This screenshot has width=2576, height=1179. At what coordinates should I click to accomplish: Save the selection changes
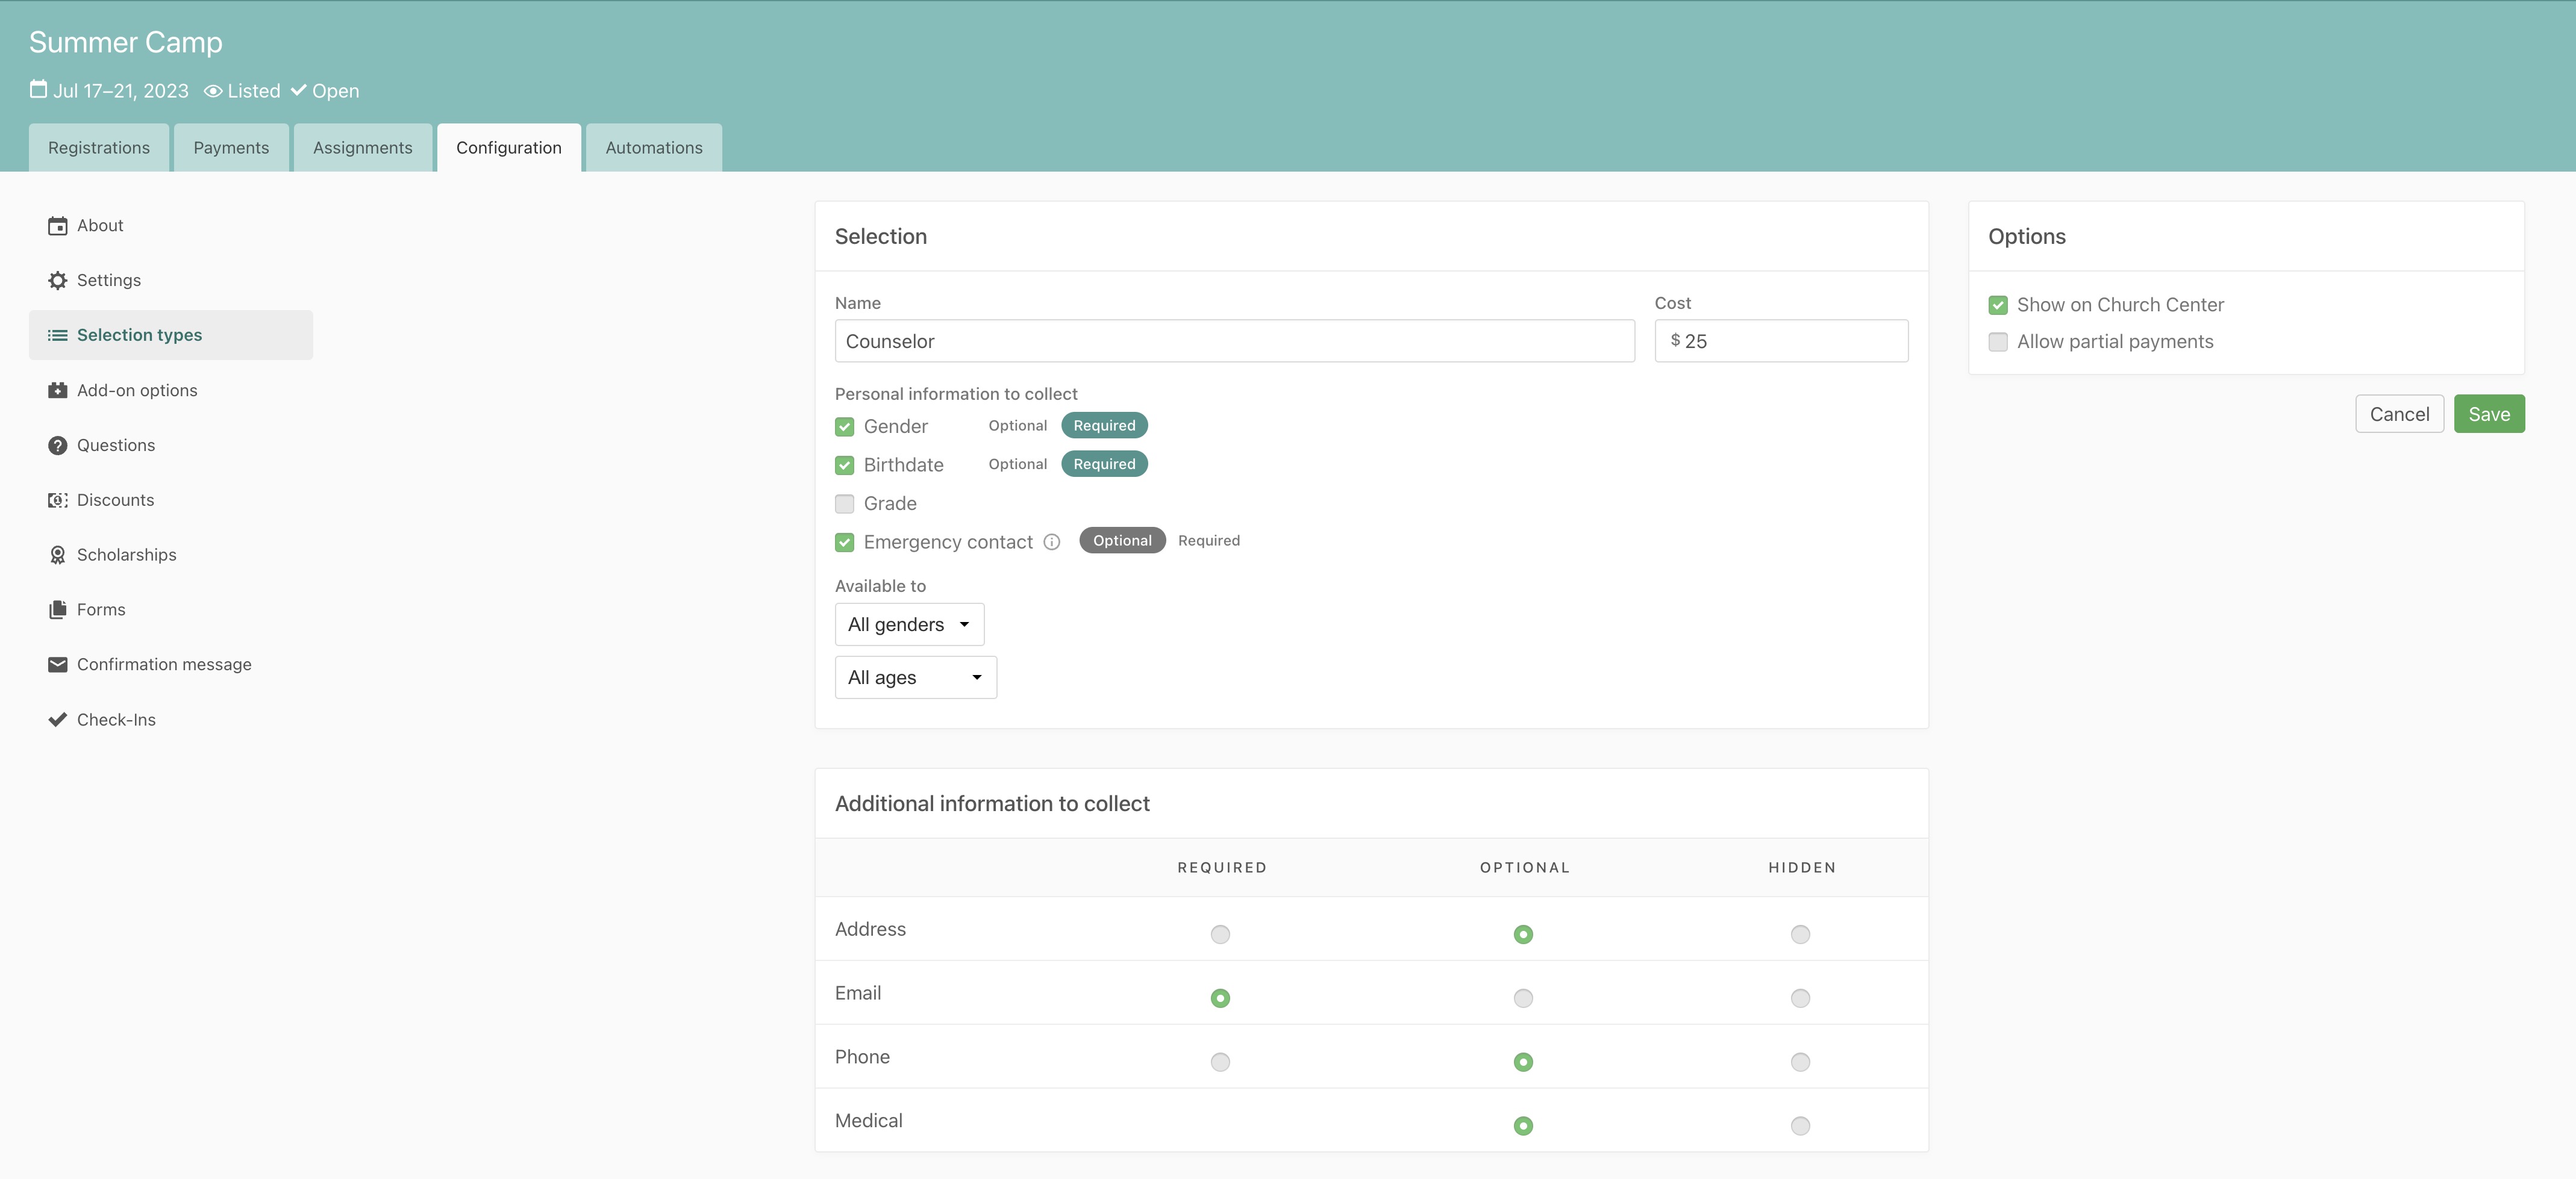[x=2488, y=415]
